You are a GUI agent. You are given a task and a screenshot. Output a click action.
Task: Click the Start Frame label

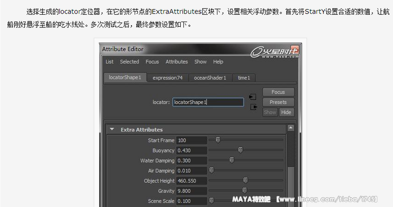(x=161, y=140)
